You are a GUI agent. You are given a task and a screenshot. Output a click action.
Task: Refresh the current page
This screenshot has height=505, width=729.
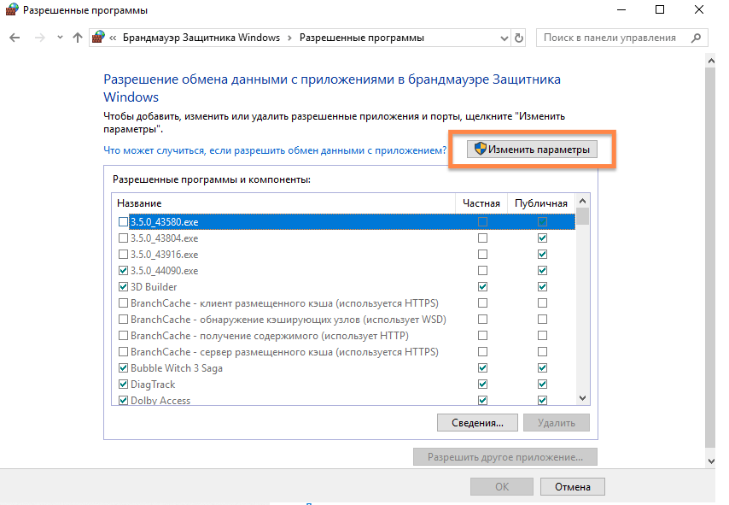coord(519,38)
